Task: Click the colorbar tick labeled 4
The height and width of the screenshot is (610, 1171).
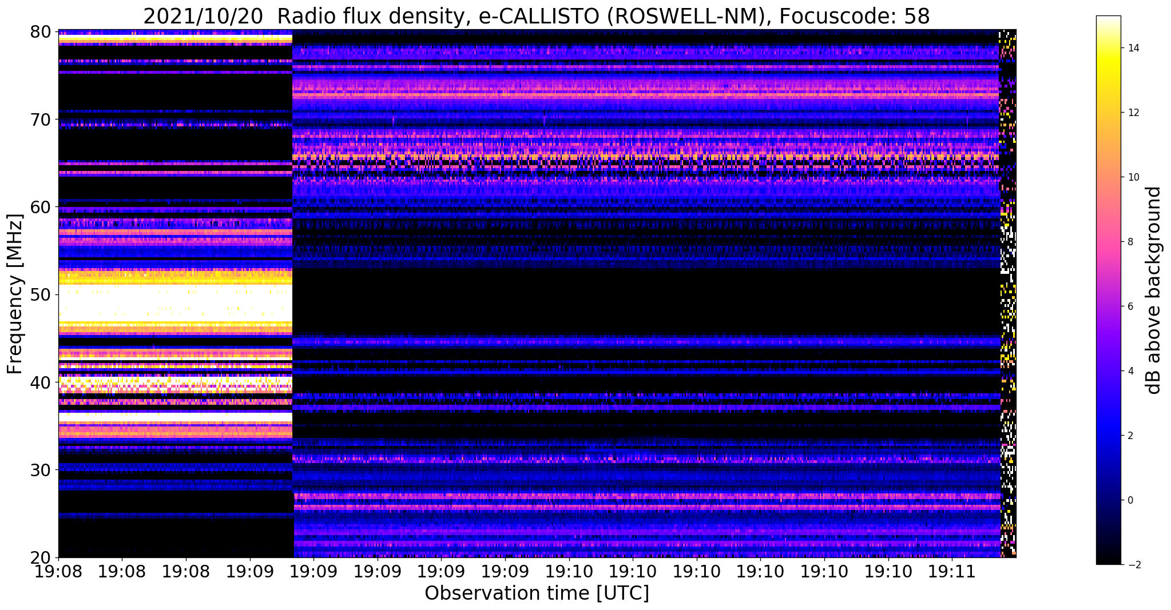Action: pos(1129,371)
